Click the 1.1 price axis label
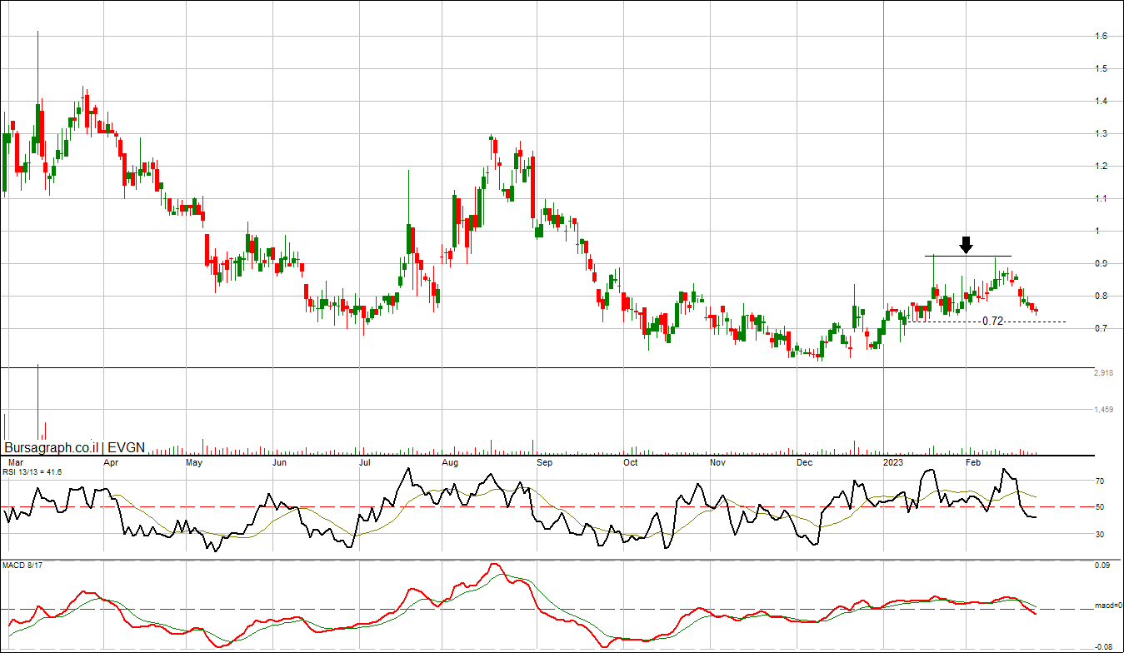1124x653 pixels. point(1102,199)
